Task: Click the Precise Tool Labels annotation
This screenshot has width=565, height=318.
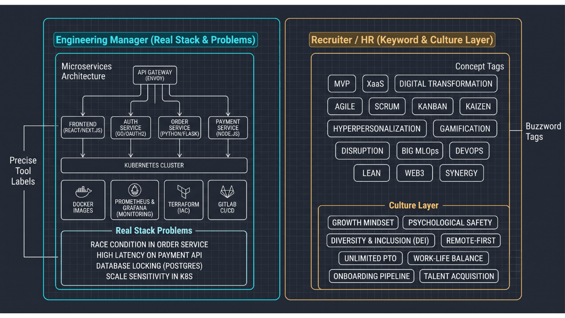Action: (x=23, y=171)
